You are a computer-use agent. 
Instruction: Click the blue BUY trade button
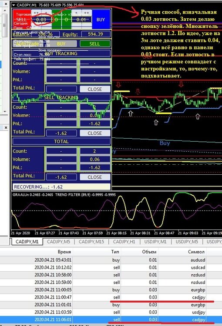point(101,19)
